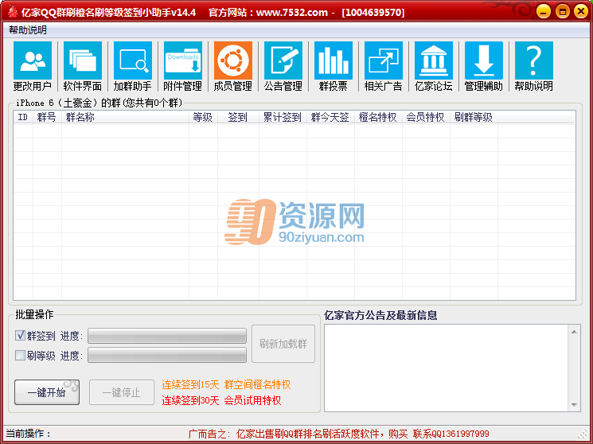Screen dimensions: 593x444
Task: Sort by the 会员特权 column header
Action: click(x=426, y=117)
